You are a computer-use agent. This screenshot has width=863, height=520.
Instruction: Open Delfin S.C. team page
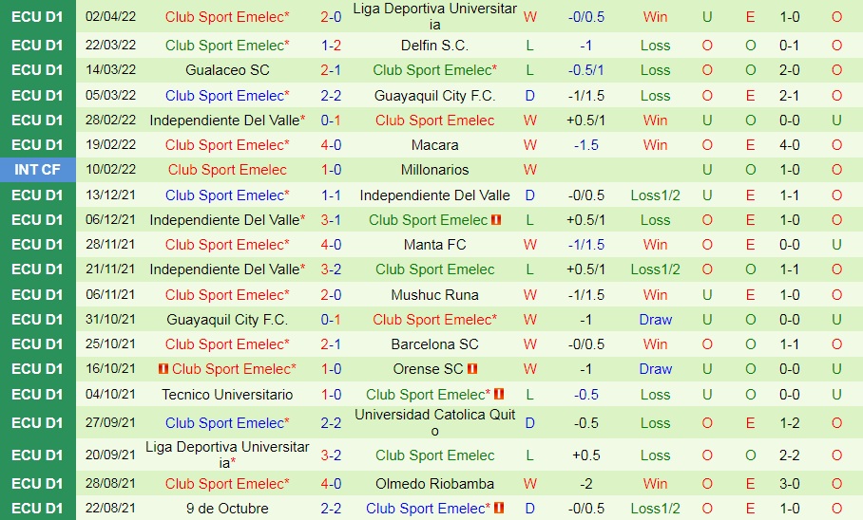coord(435,46)
